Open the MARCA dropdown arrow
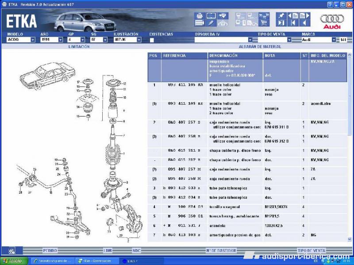 coord(334,40)
